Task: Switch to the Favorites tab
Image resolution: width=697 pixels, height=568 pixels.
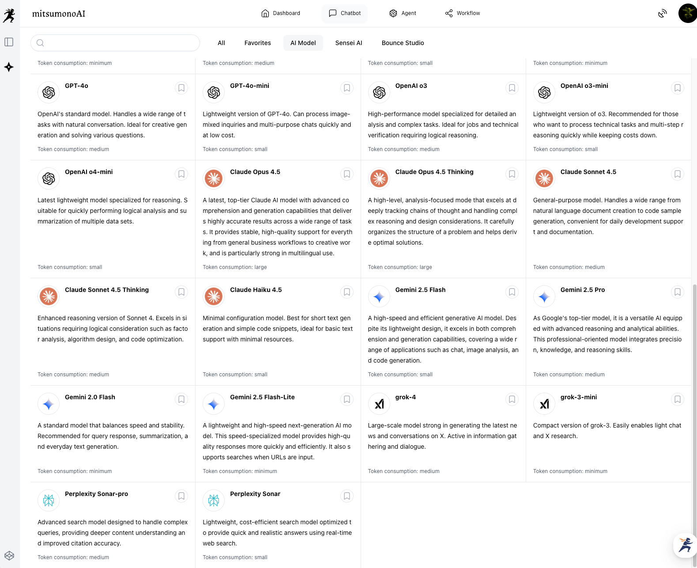Action: (x=258, y=43)
